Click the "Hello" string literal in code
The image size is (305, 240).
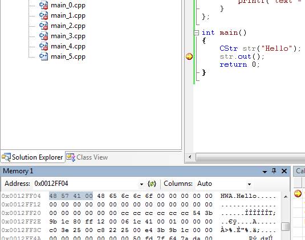point(277,48)
